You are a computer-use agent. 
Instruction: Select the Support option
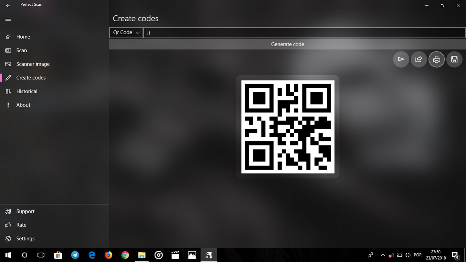coord(25,211)
